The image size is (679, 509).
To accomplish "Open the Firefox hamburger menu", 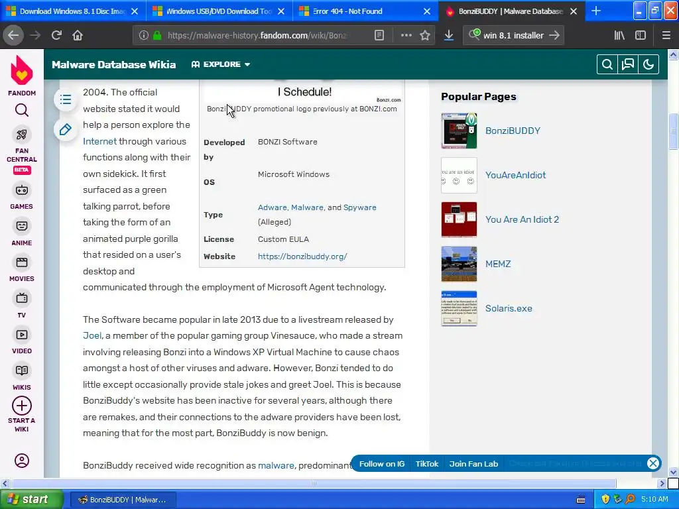I will point(666,36).
